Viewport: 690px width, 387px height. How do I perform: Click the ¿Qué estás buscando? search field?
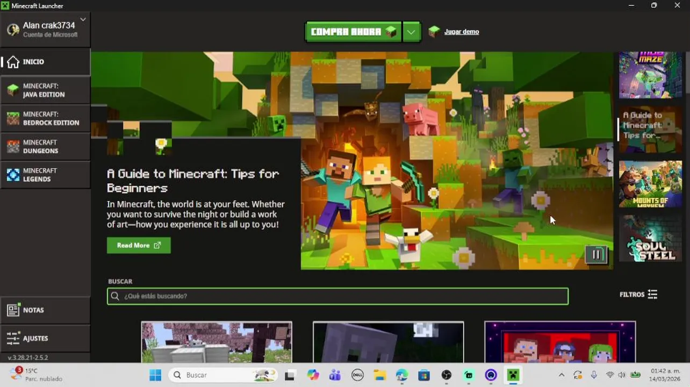(x=337, y=296)
